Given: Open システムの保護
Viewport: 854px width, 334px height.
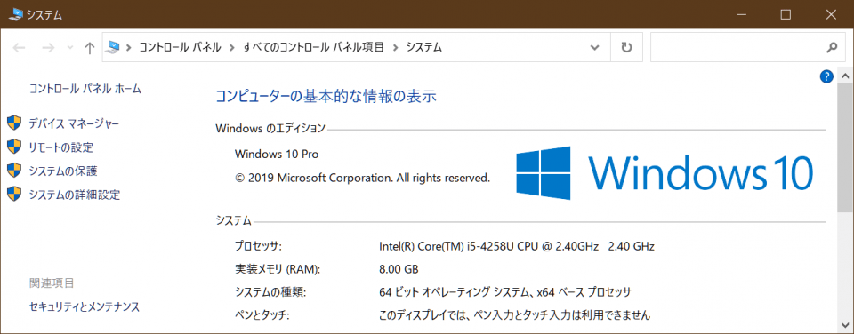Looking at the screenshot, I should coord(63,171).
